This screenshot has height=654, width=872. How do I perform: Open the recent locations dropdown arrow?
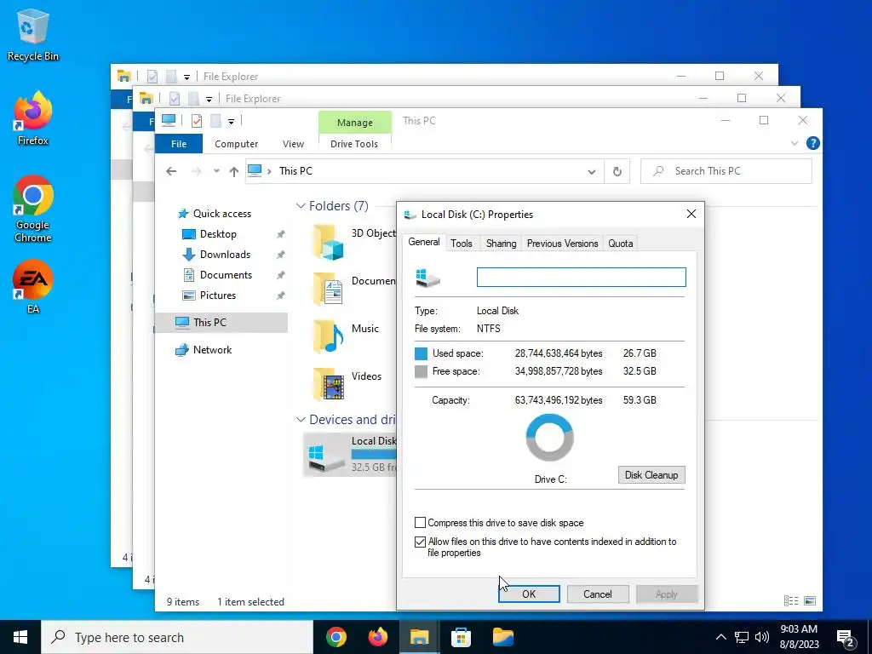pyautogui.click(x=216, y=171)
